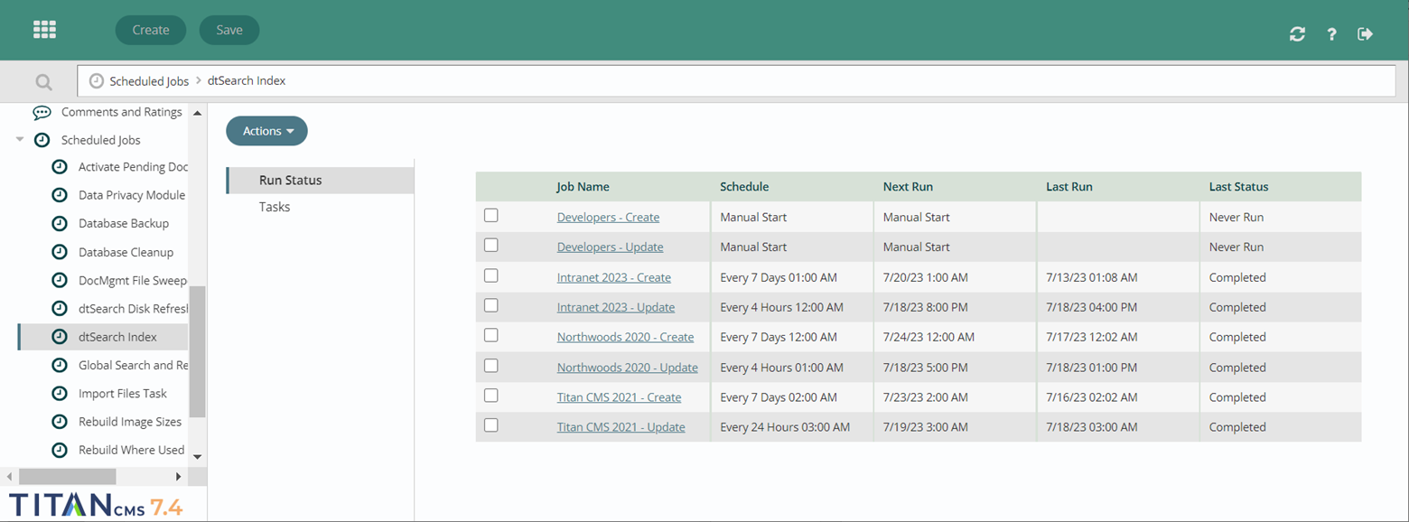Collapse the Scheduled Jobs tree node
Image resolution: width=1409 pixels, height=522 pixels.
tap(20, 140)
